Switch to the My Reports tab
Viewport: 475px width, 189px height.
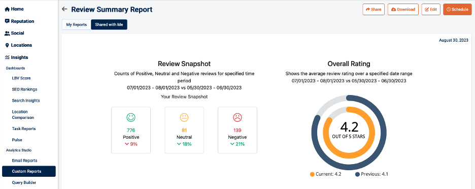(76, 25)
